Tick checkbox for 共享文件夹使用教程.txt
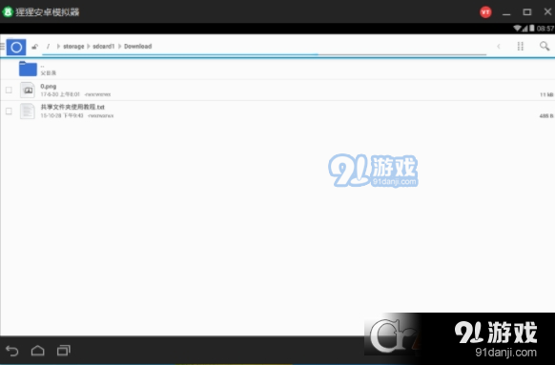 click(x=9, y=112)
